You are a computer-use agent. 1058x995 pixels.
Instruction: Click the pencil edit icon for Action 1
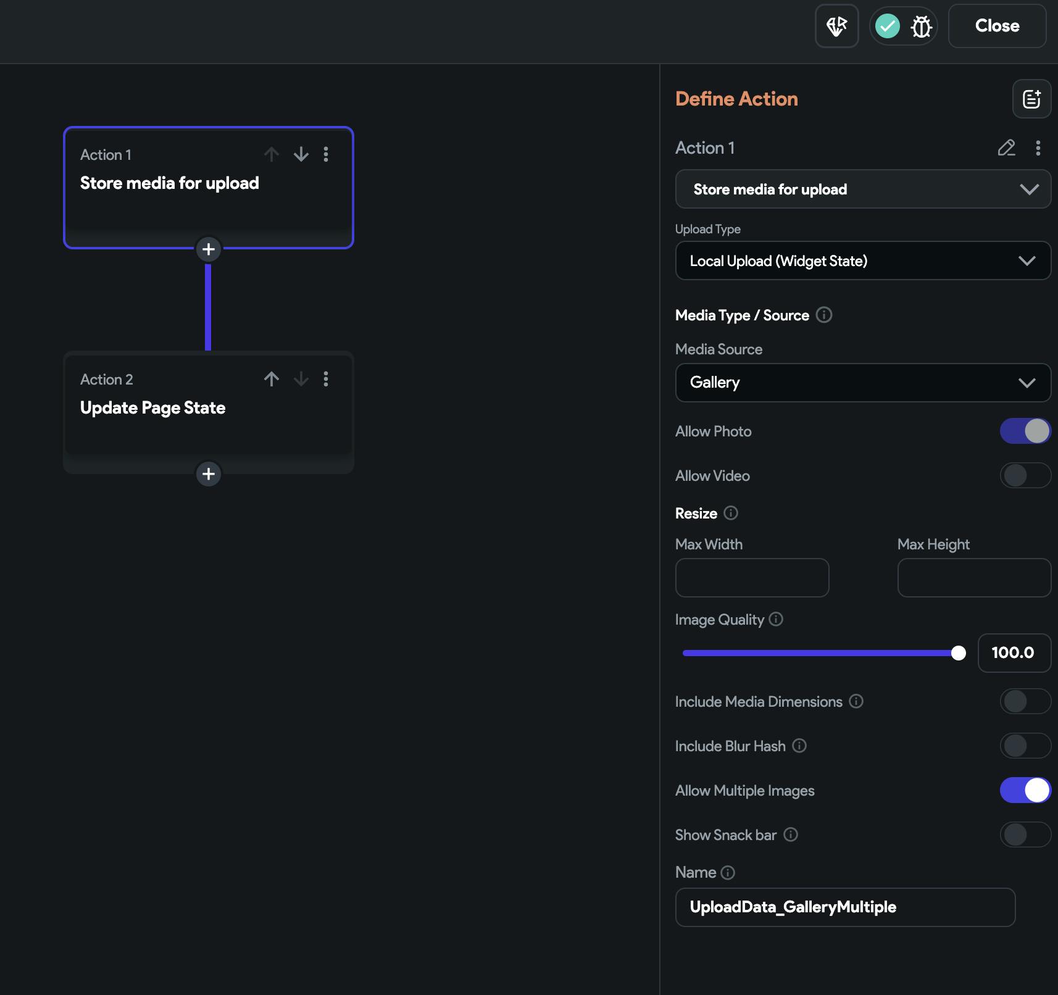click(1006, 148)
